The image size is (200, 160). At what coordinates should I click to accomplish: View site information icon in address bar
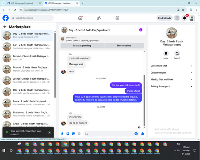tap(21, 10)
